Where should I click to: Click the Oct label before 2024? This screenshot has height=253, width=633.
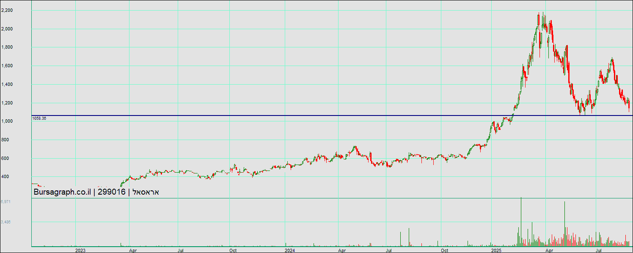click(233, 250)
